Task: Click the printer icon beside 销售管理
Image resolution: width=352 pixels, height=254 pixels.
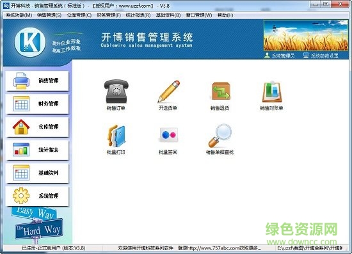Action: 21,81
